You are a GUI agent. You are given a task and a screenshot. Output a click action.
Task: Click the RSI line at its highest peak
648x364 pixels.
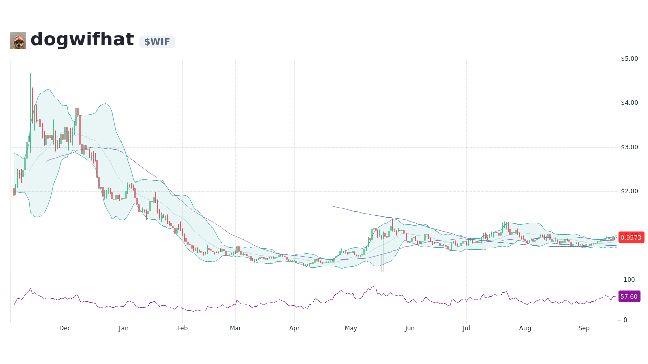(373, 286)
